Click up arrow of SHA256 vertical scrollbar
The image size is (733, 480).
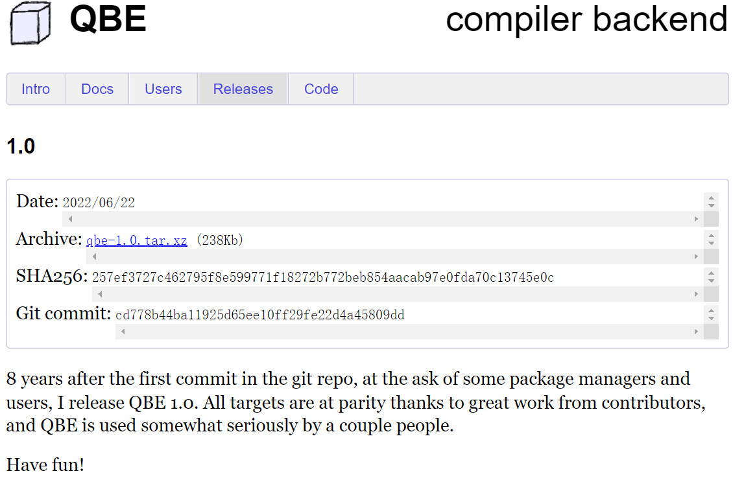coord(712,273)
